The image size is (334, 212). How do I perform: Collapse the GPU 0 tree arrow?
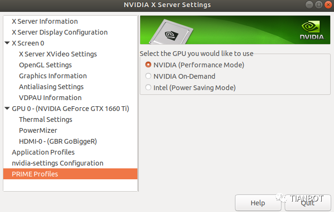point(7,108)
